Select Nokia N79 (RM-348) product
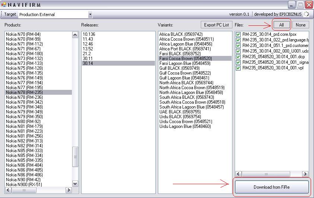This screenshot has width=314, height=198. [x=38, y=107]
